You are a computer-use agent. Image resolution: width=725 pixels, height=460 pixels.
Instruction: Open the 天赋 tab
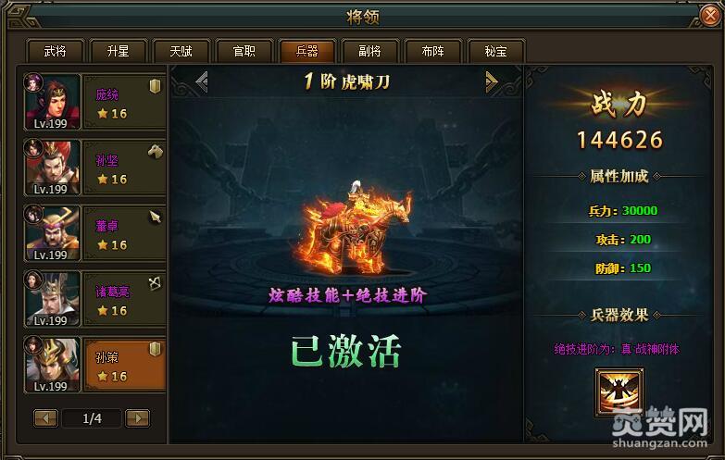pyautogui.click(x=181, y=51)
